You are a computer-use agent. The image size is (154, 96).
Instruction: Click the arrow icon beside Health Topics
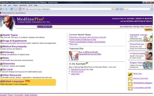(x=1, y=35)
